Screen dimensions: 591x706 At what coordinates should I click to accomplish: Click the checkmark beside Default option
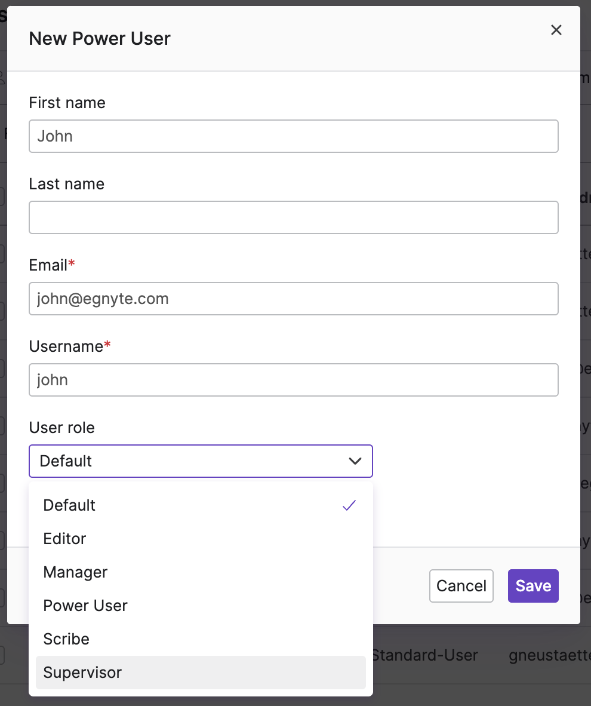349,505
